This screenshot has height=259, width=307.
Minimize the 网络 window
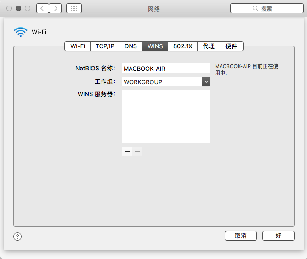pos(18,8)
